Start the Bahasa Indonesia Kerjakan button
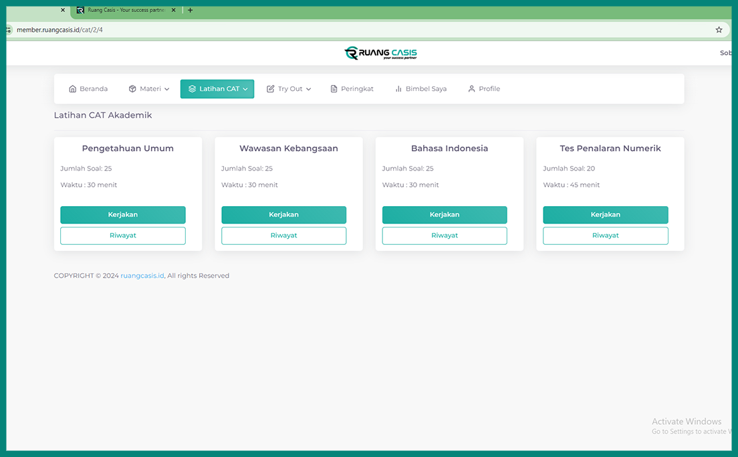Image resolution: width=738 pixels, height=457 pixels. pyautogui.click(x=445, y=215)
